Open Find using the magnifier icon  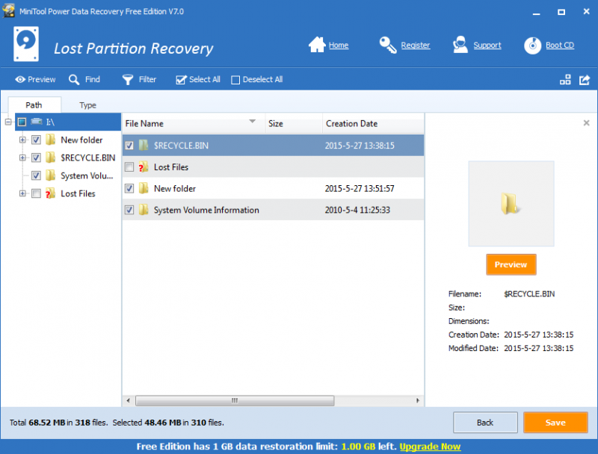(72, 79)
